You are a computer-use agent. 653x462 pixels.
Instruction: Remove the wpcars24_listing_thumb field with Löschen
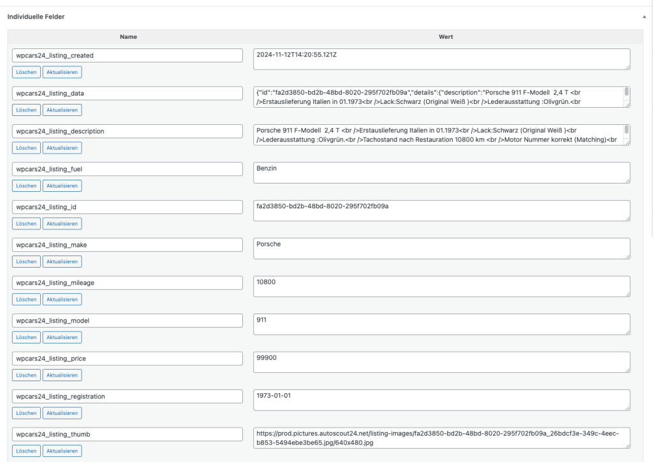[x=26, y=451]
